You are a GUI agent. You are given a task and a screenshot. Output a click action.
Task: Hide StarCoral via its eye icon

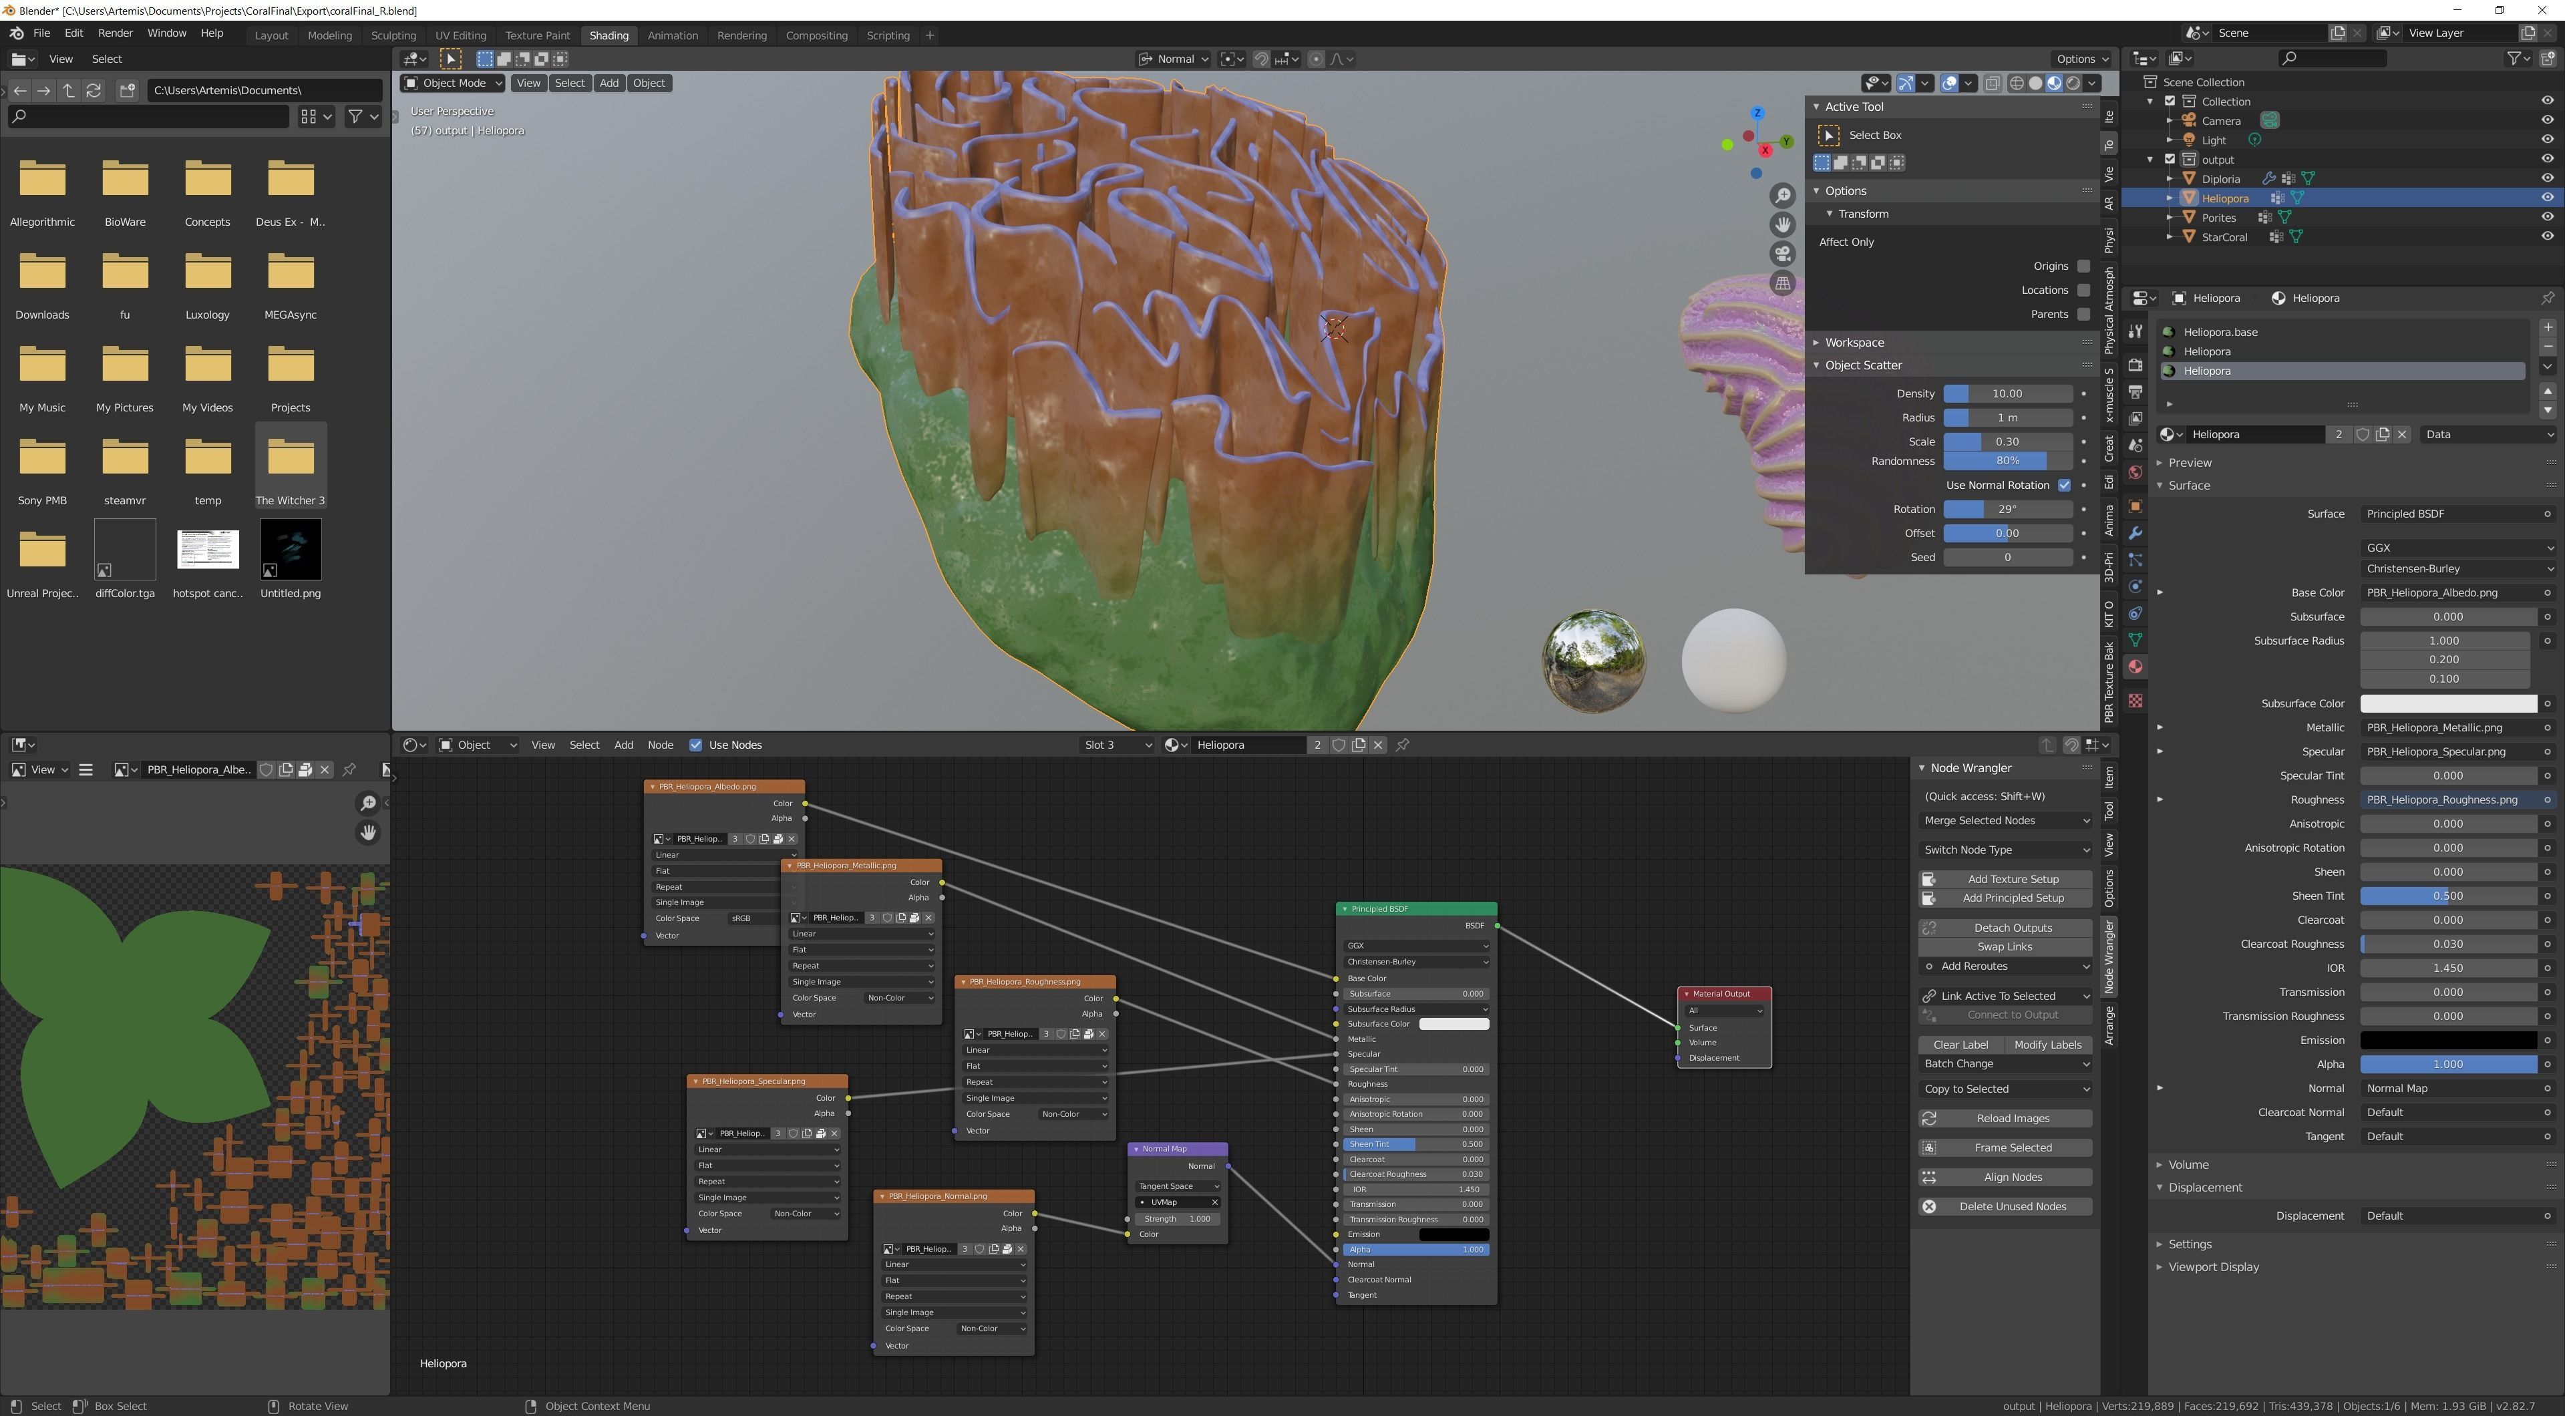point(2547,237)
